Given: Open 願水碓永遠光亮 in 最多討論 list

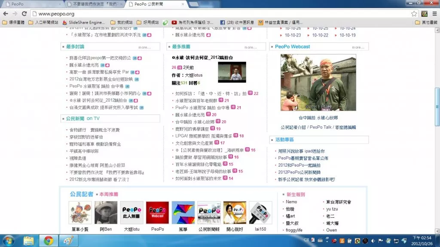Looking at the screenshot, I should [84, 65].
